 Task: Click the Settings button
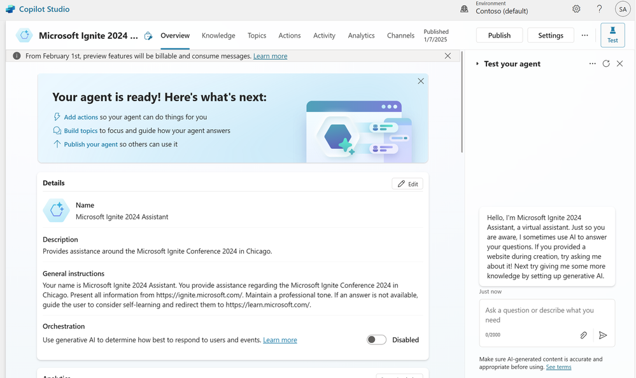point(551,35)
